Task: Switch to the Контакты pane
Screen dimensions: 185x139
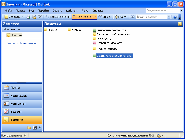Action: 22,104
